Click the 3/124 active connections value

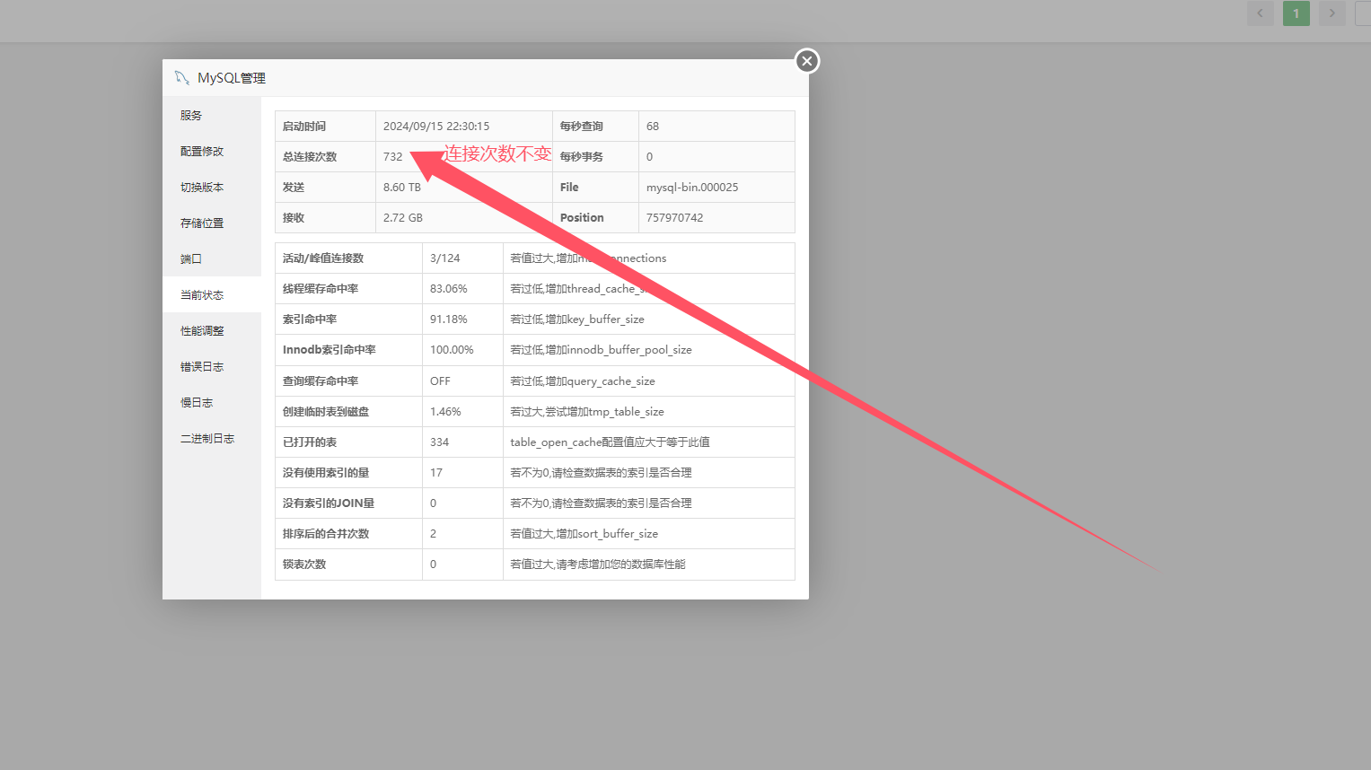[x=445, y=258]
